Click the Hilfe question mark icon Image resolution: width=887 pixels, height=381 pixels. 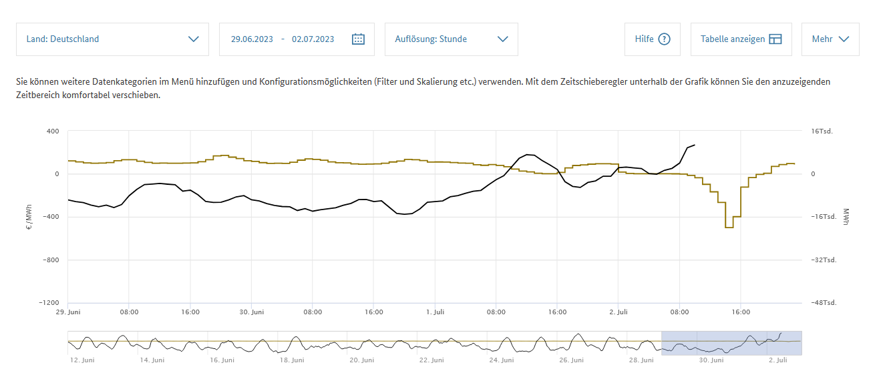coord(664,39)
